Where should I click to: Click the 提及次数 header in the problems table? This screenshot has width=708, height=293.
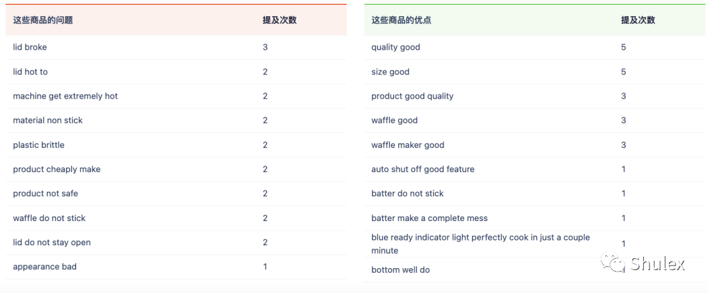click(x=280, y=20)
